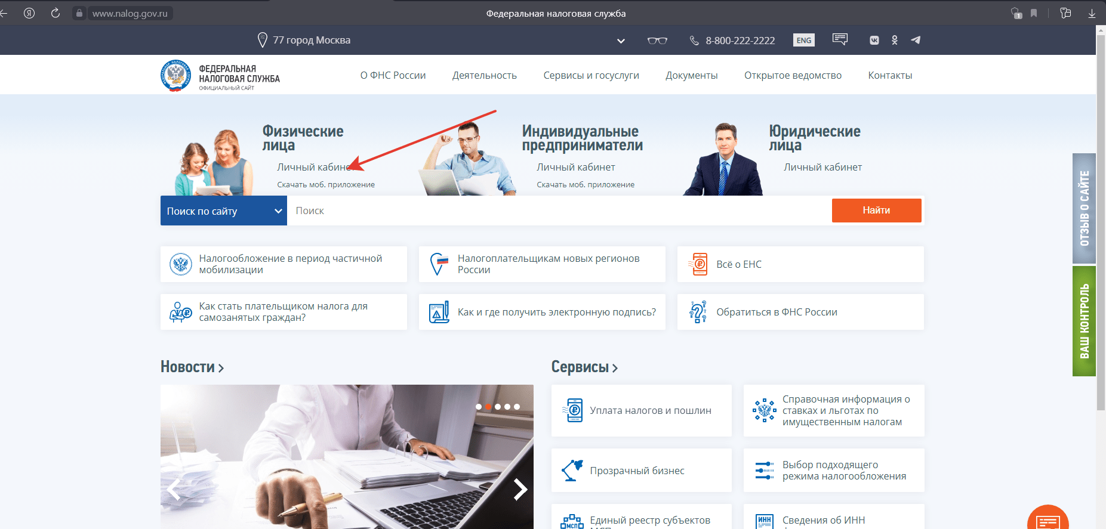Open the 'Документы' menu item
This screenshot has width=1106, height=529.
pyautogui.click(x=691, y=76)
